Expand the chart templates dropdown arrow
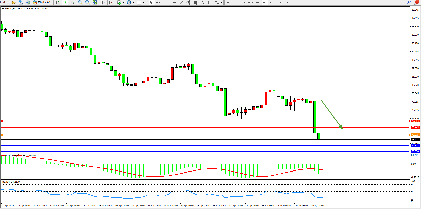 pos(143,2)
